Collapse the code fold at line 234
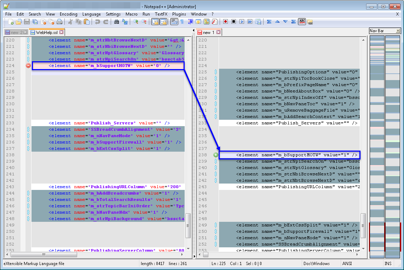Screen dimensions: 404x270 coord(28,129)
